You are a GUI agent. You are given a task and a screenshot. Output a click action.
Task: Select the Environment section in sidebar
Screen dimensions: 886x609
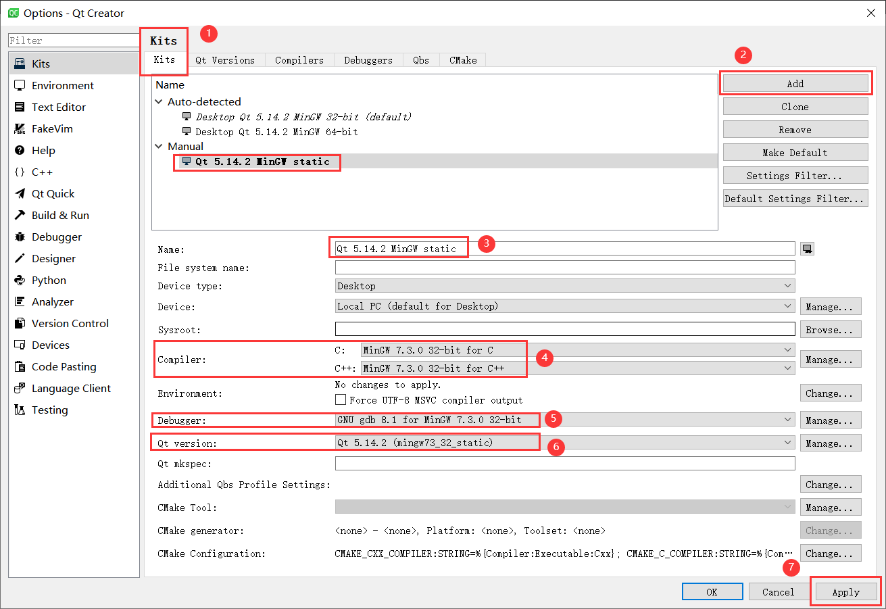pyautogui.click(x=61, y=85)
